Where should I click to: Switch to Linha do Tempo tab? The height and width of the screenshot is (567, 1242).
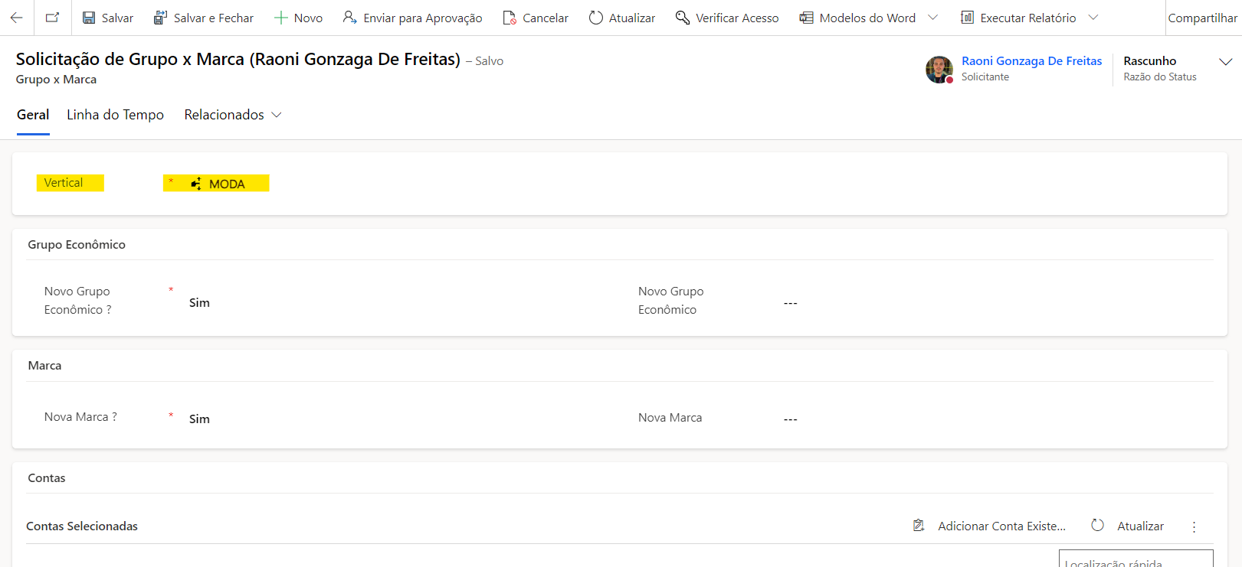pyautogui.click(x=115, y=115)
